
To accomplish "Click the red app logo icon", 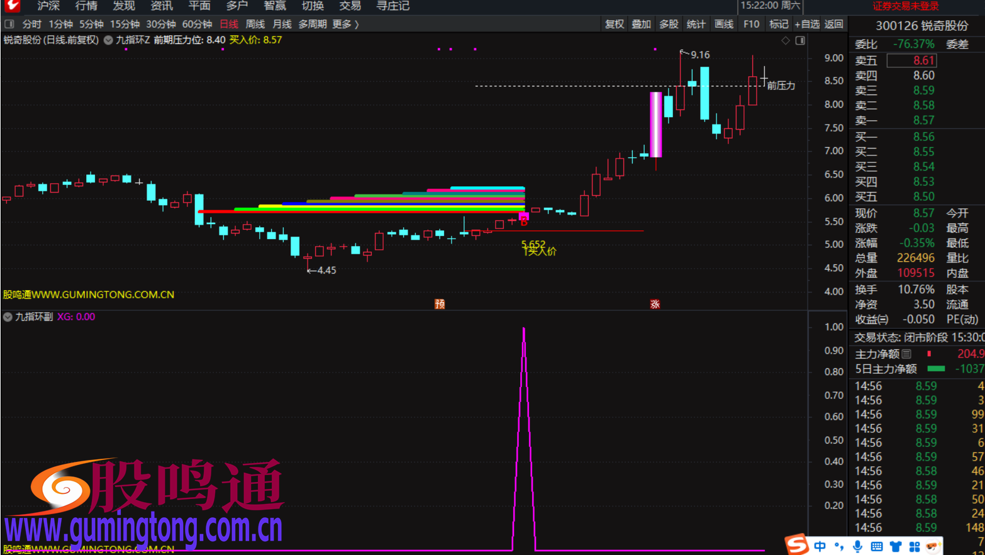I will coord(12,6).
